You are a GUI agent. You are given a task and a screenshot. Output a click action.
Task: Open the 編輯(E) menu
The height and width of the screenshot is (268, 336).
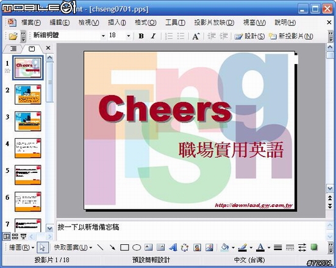coord(60,23)
